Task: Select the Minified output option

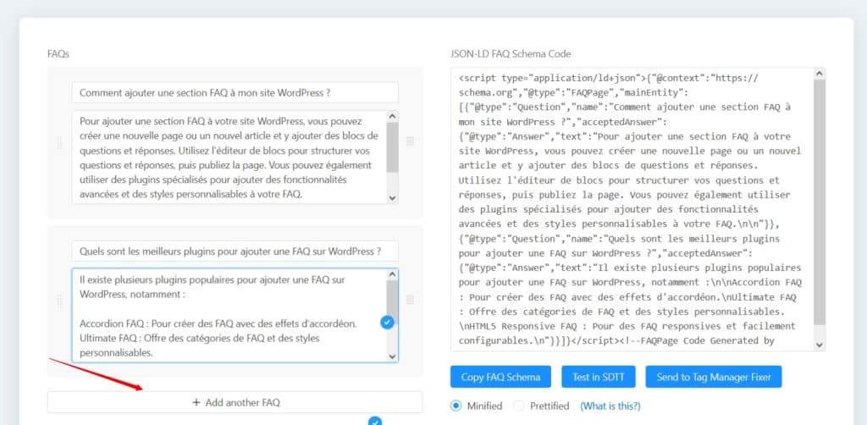Action: pyautogui.click(x=456, y=406)
